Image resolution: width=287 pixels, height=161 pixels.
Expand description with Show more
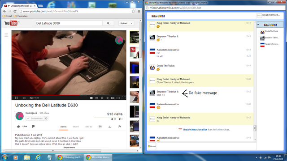point(69,147)
